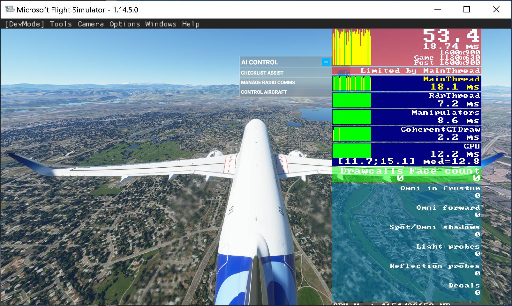This screenshot has height=306, width=512.
Task: Collapse the AI CONTROL panel via its minus icon
Action: tap(325, 62)
